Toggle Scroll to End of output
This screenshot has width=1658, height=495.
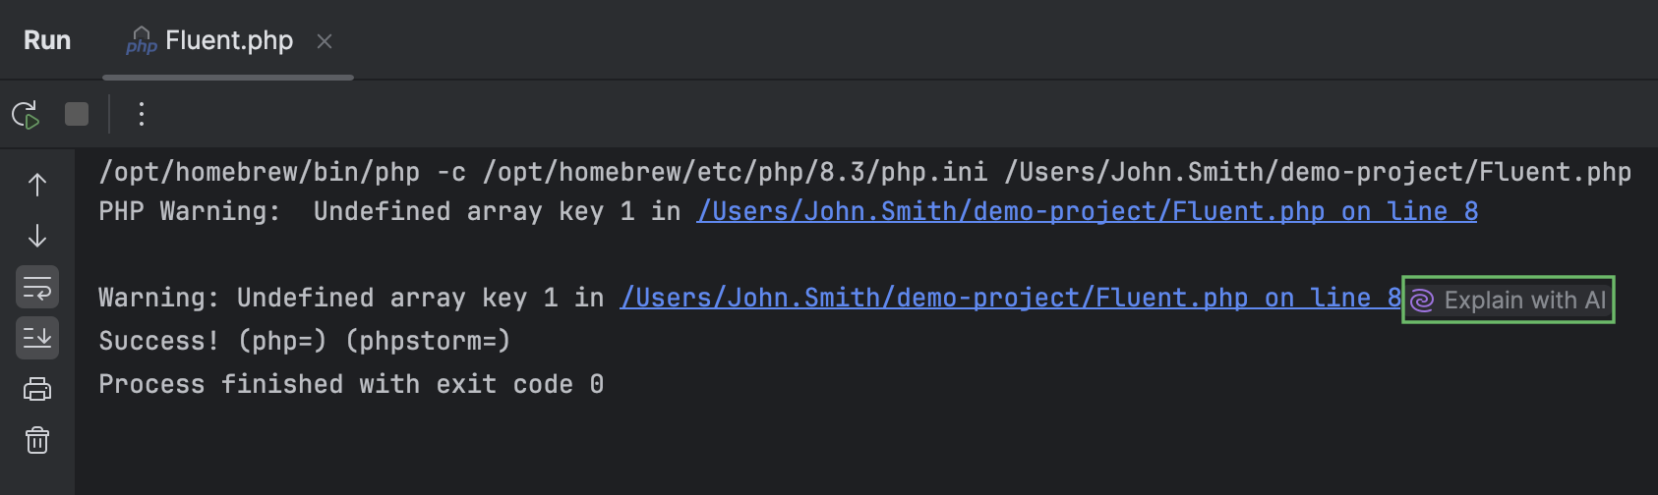pyautogui.click(x=37, y=339)
